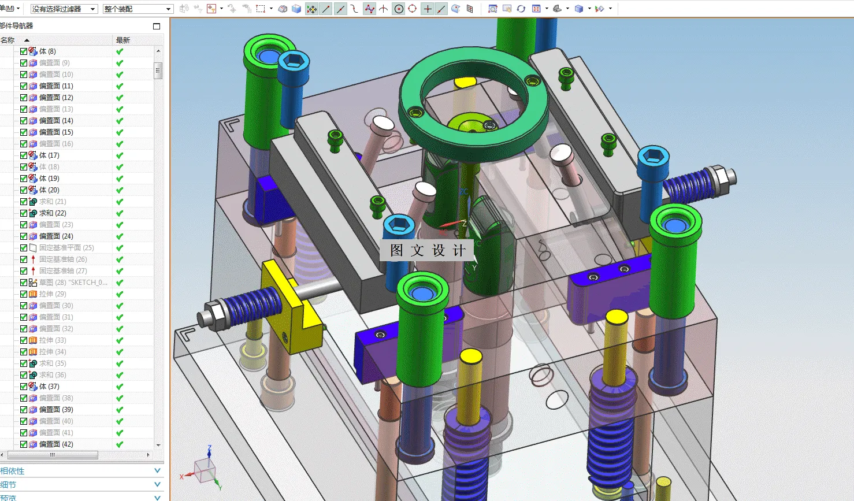Click the fit view to window icon

pyautogui.click(x=493, y=9)
